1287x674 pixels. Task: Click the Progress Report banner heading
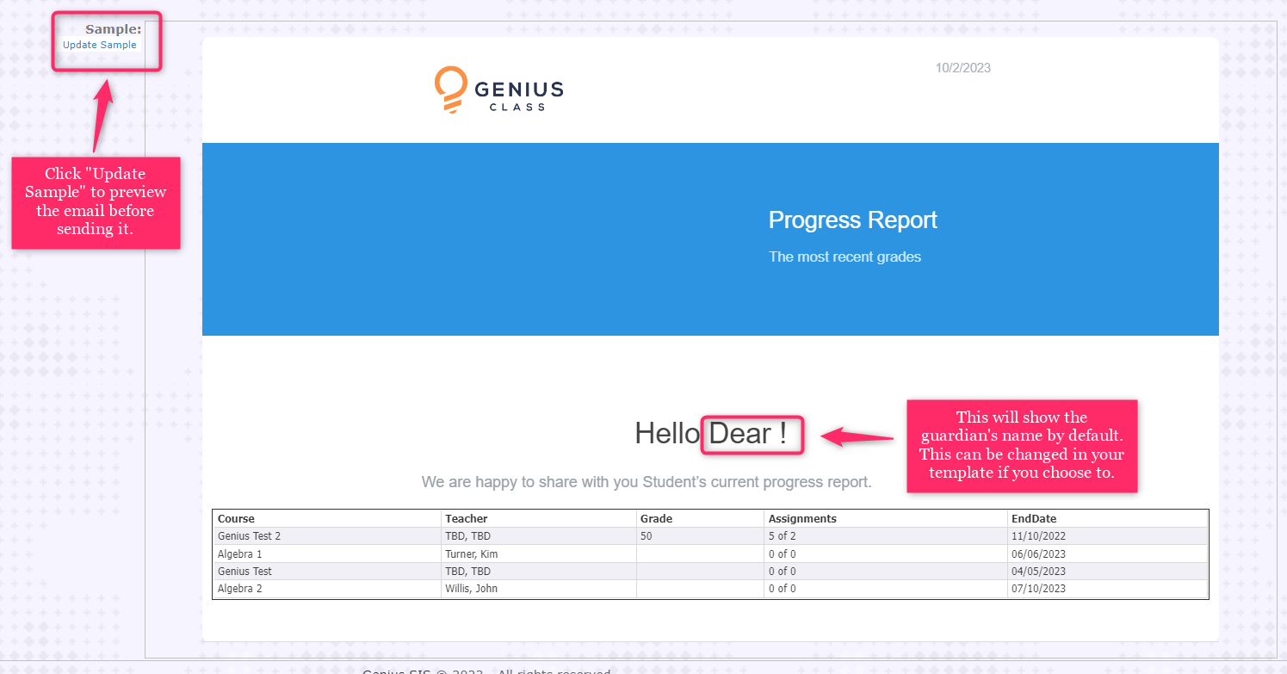(852, 220)
